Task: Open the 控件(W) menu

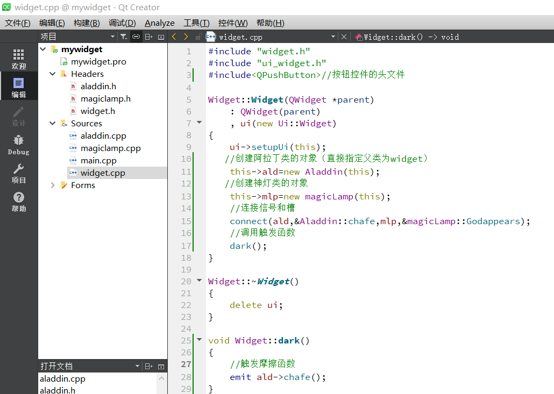Action: pyautogui.click(x=233, y=23)
